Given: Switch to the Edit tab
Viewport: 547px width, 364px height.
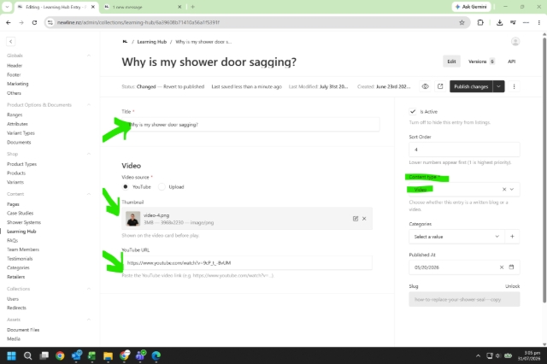Looking at the screenshot, I should pyautogui.click(x=452, y=62).
